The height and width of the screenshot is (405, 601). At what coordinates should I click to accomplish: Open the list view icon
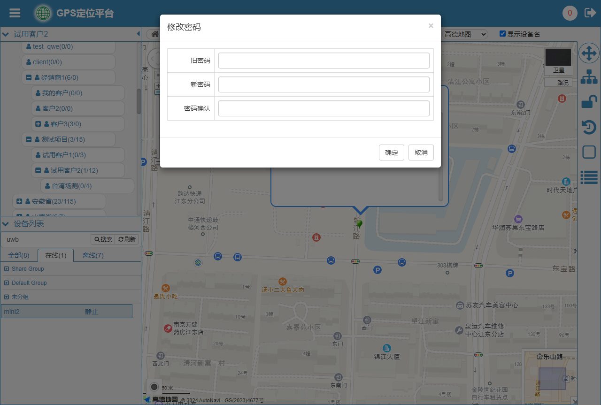(589, 177)
